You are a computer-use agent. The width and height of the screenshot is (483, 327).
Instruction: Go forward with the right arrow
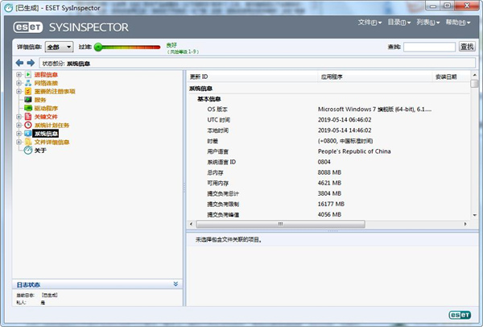coord(31,62)
